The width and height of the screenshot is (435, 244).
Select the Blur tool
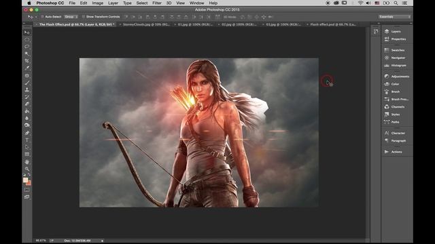coord(27,118)
